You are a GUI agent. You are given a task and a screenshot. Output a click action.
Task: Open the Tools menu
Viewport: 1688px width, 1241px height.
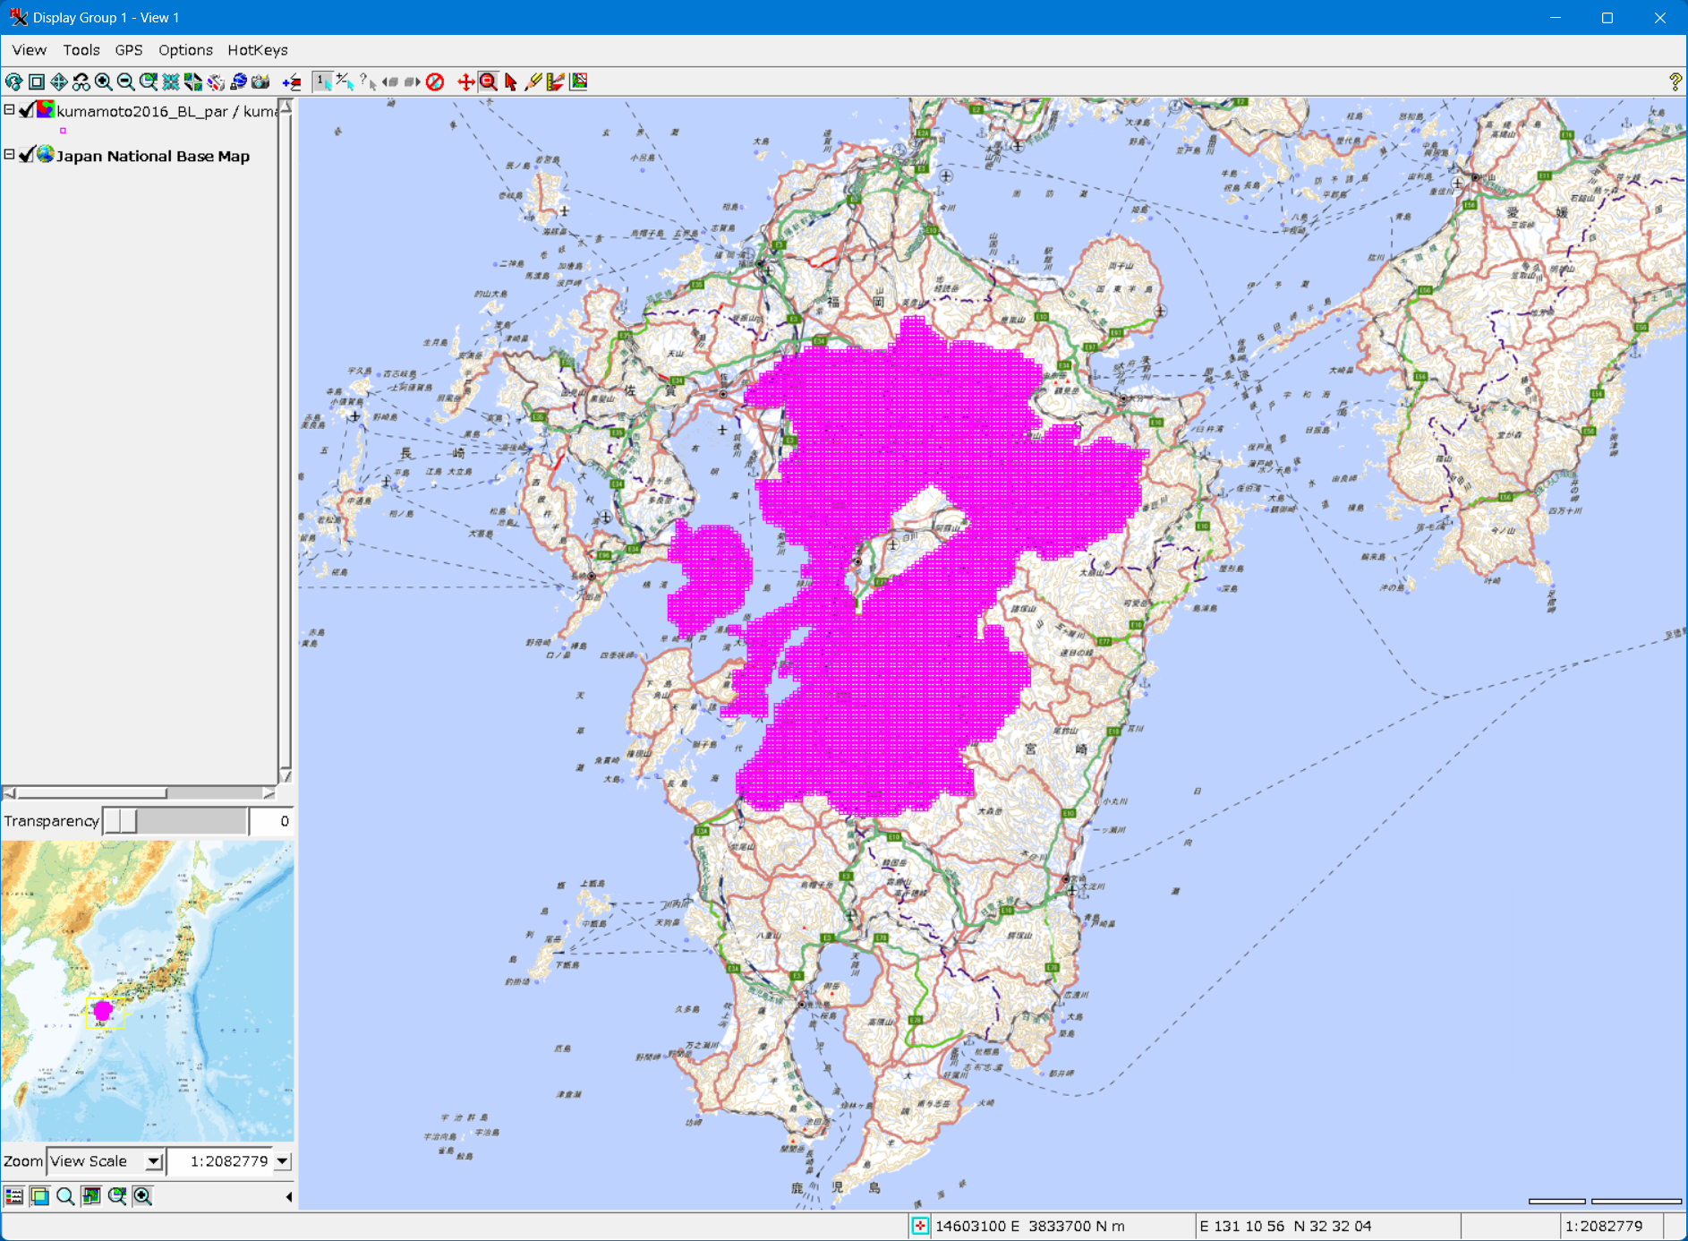[81, 50]
